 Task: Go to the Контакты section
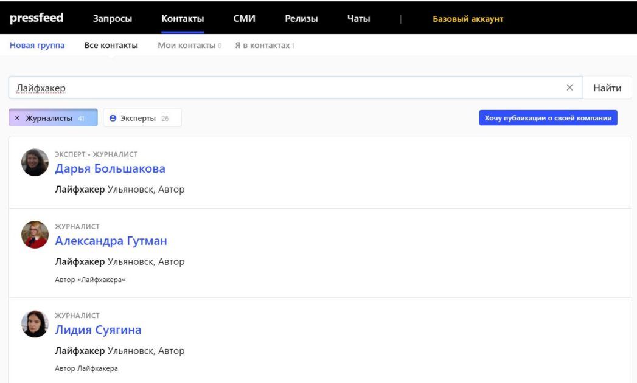183,19
